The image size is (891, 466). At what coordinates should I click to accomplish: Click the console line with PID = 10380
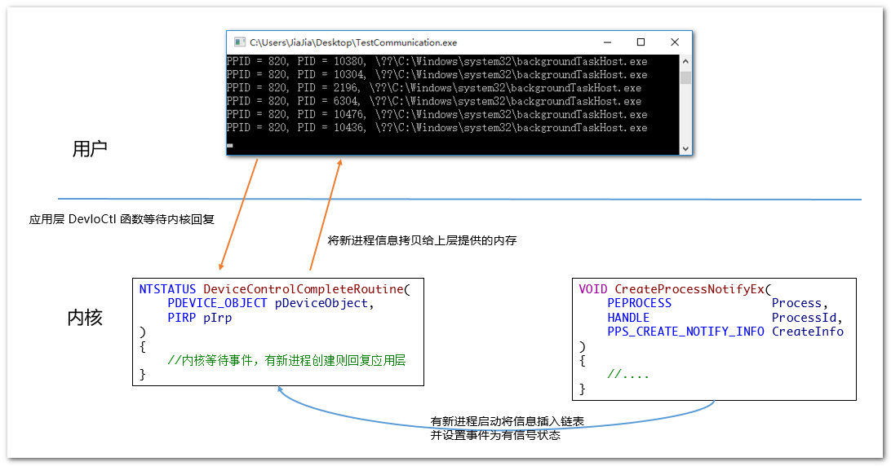437,62
